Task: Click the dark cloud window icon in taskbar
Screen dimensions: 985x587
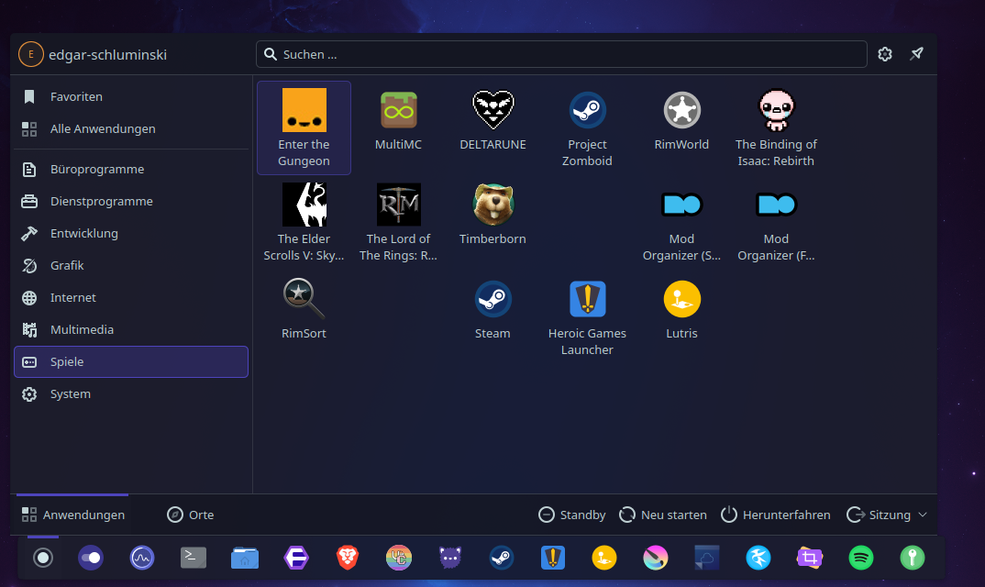Action: pos(707,558)
